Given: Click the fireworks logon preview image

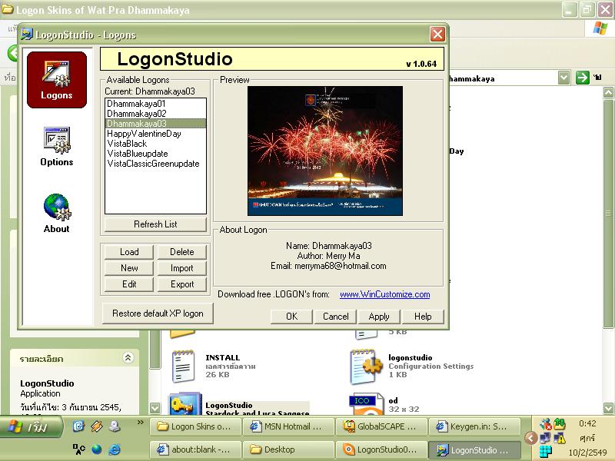Looking at the screenshot, I should coord(315,151).
